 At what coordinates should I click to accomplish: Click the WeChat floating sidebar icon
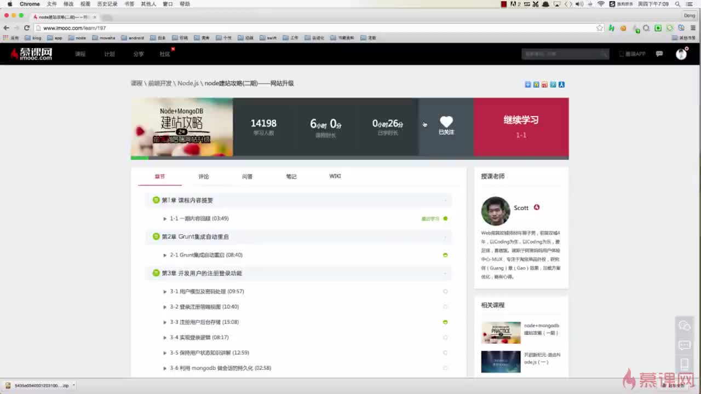point(685,326)
